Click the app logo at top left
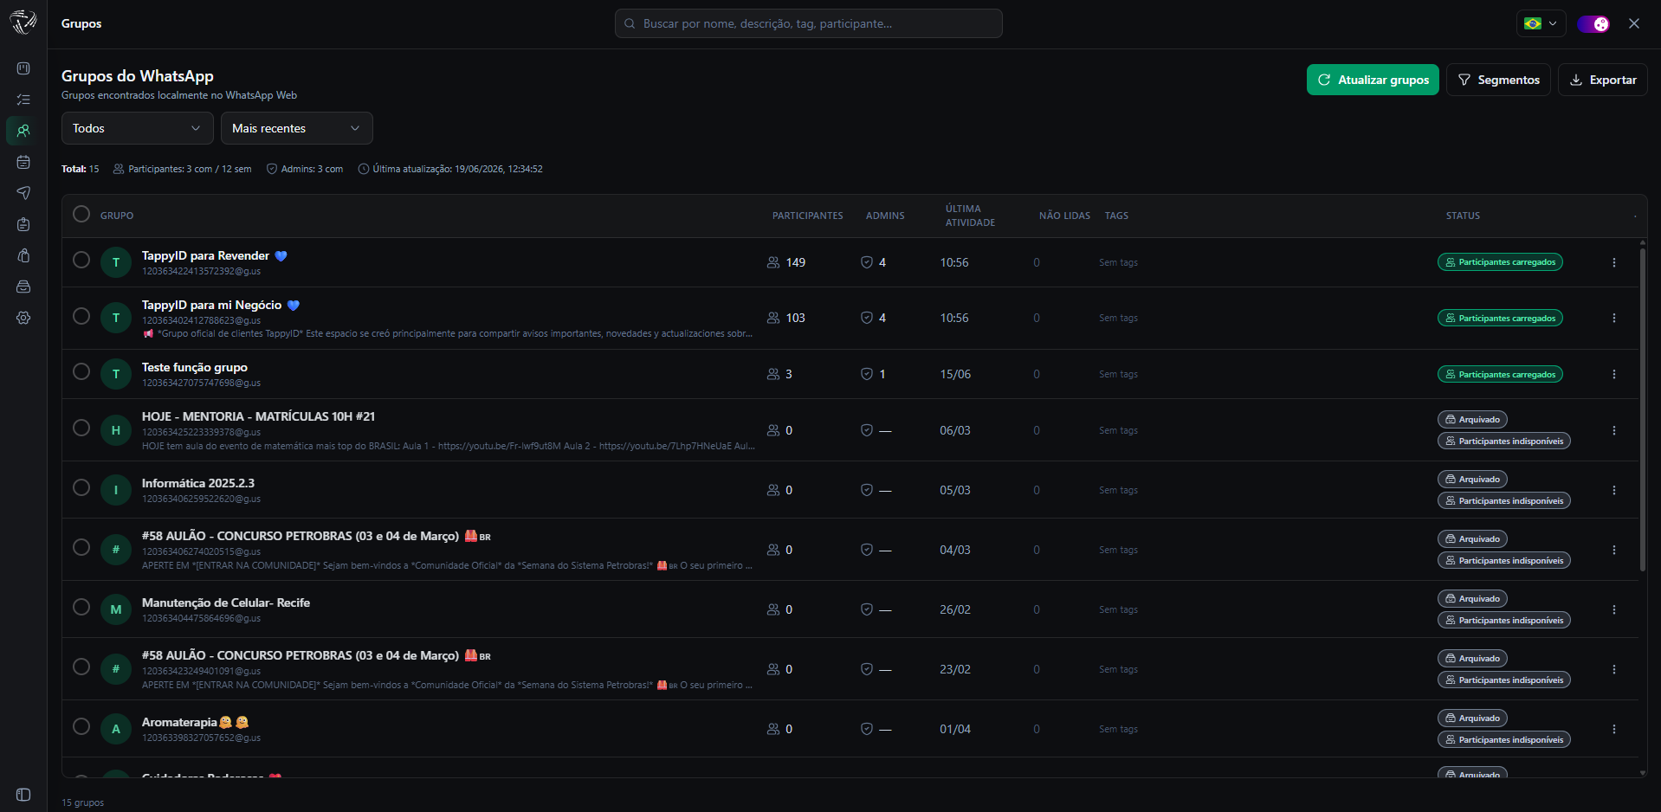This screenshot has height=812, width=1661. tap(23, 23)
